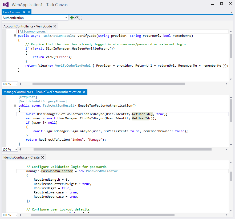The image size is (235, 219).
Task: Click the down scroll arrow in the VerifyCode fragment
Action: (231, 79)
